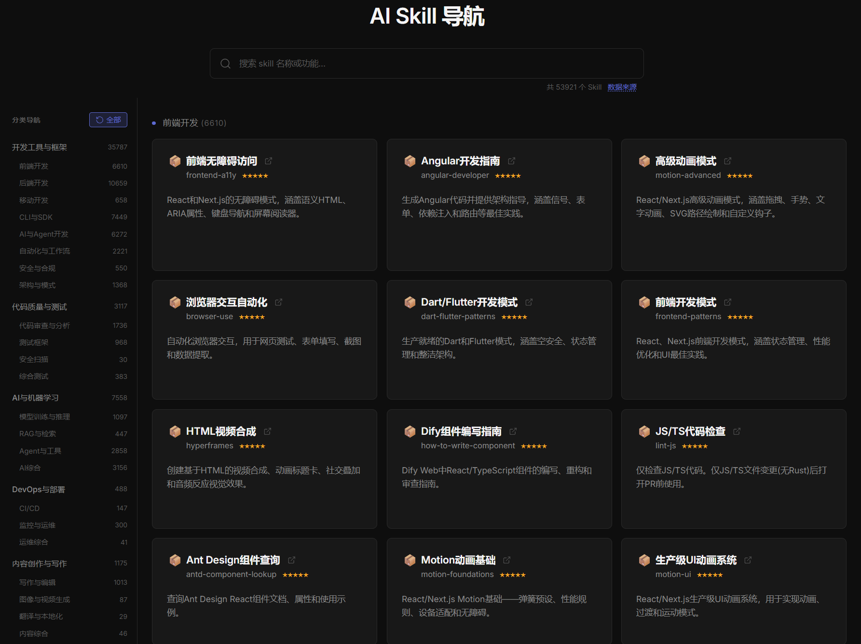Choose the 运维综合 subcategory
The height and width of the screenshot is (644, 861).
pos(72,542)
